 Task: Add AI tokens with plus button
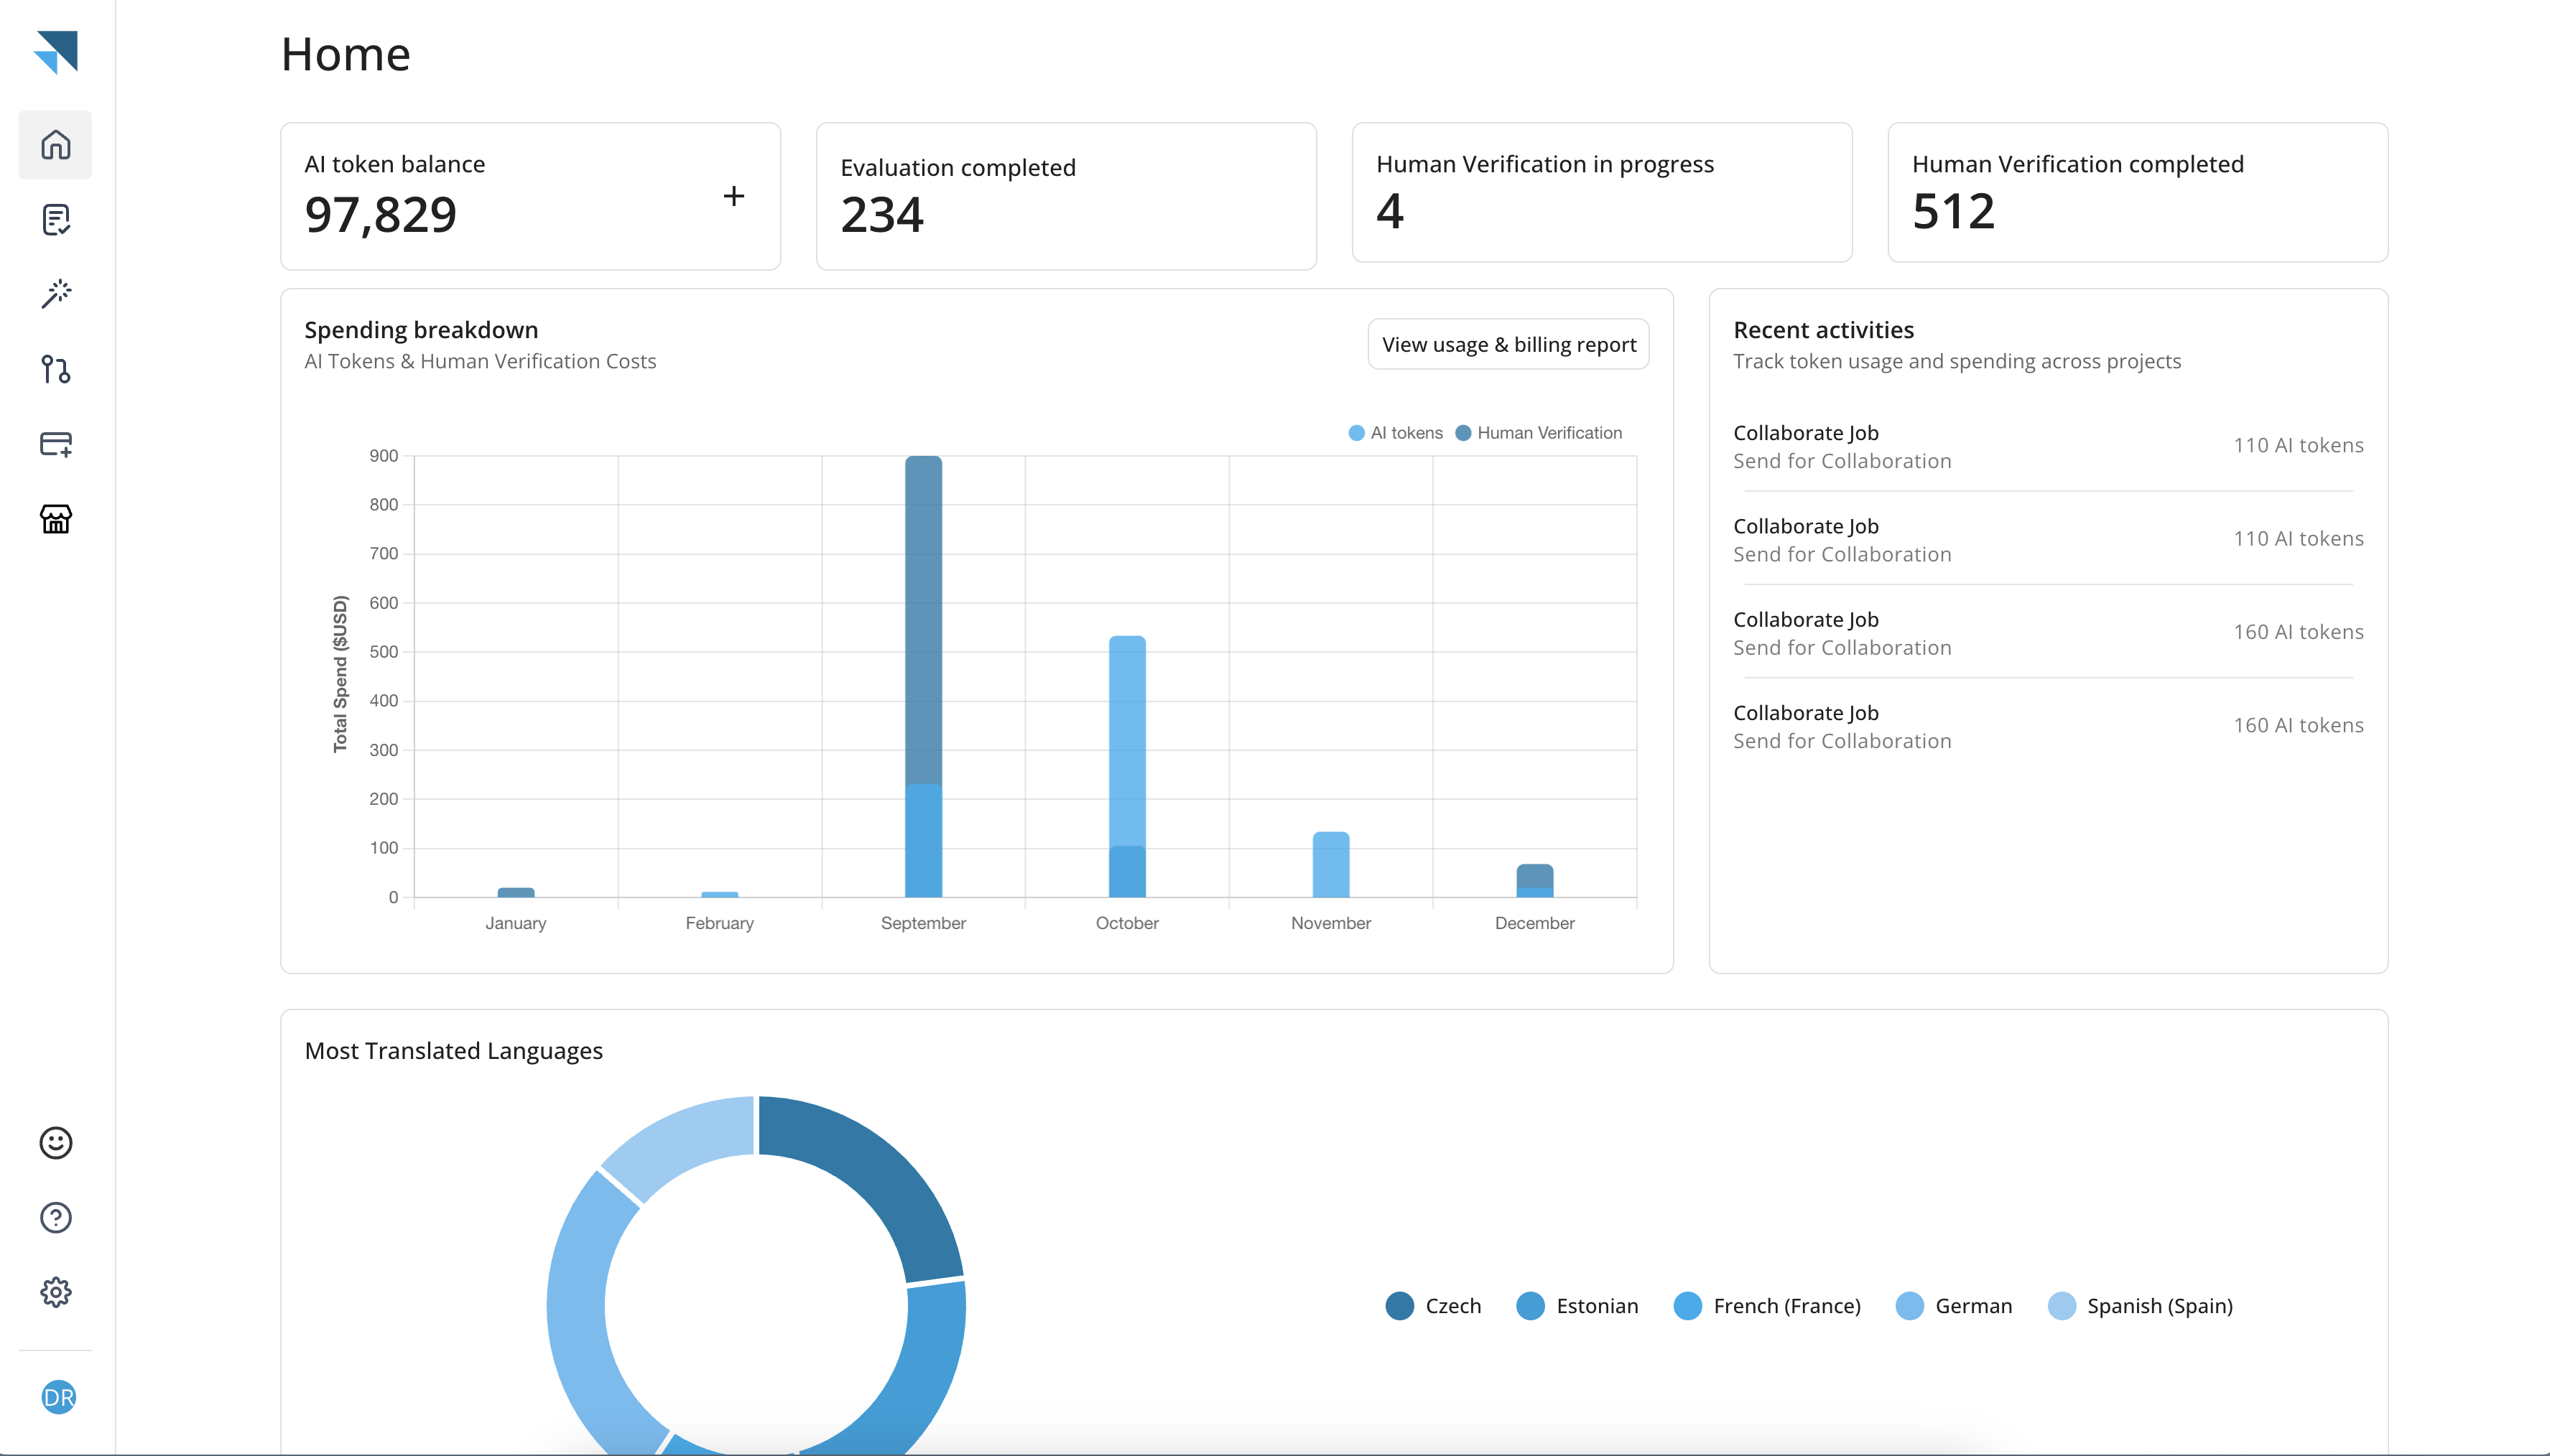point(733,196)
